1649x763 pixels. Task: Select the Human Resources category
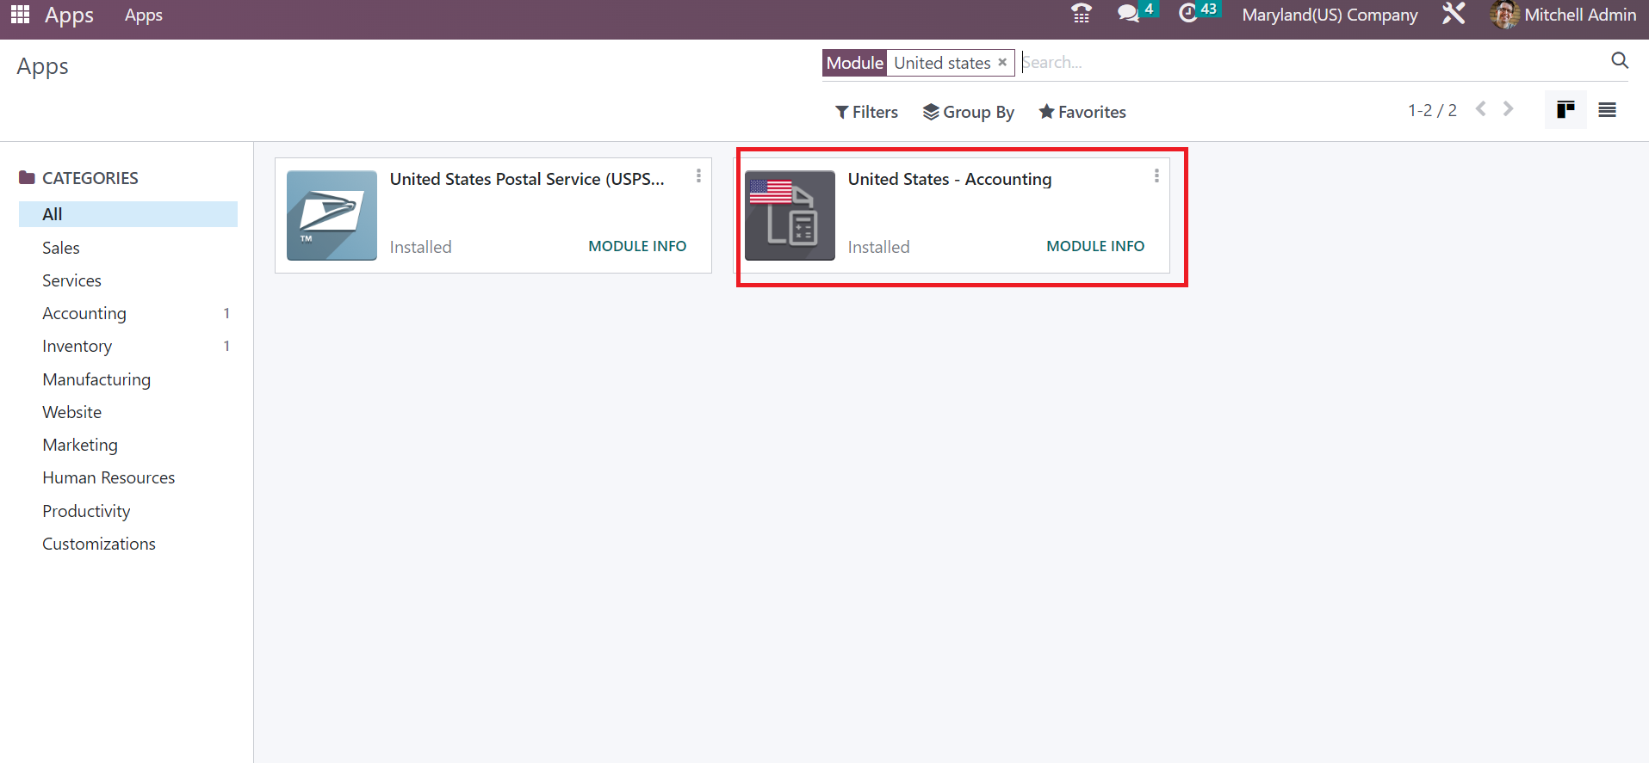[128, 477]
